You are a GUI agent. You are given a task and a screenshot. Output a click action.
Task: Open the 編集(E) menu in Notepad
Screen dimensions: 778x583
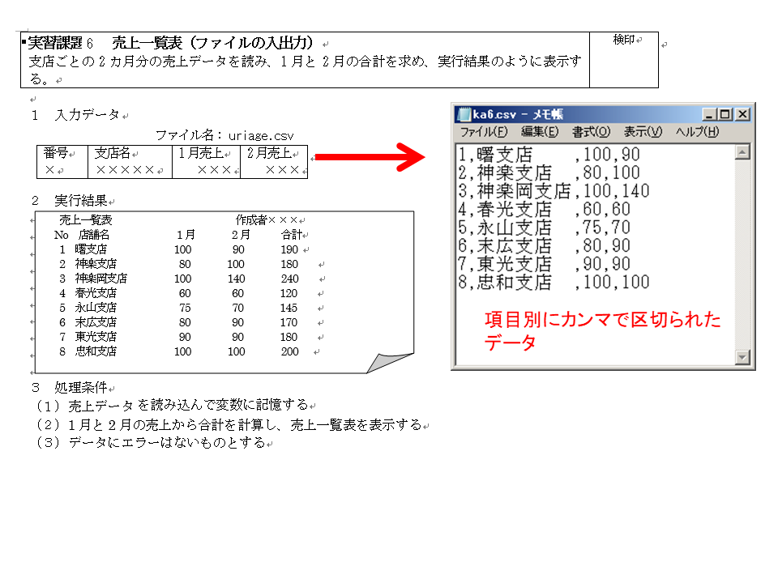(x=540, y=132)
